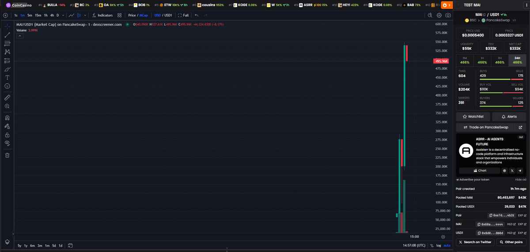
Task: Open the object tree layers icon
Action: coord(7,242)
